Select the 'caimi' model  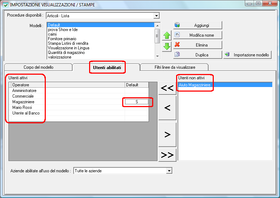click(x=101, y=34)
